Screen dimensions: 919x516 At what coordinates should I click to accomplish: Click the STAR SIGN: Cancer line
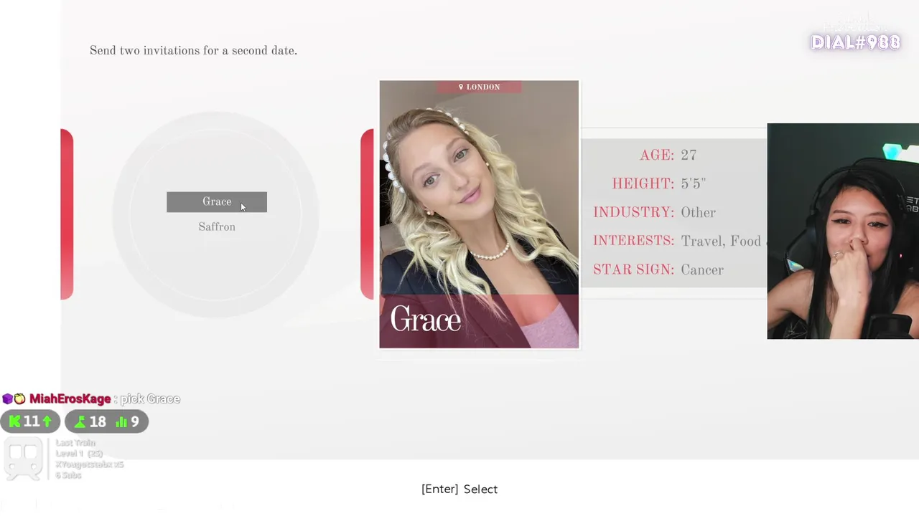[x=658, y=269]
